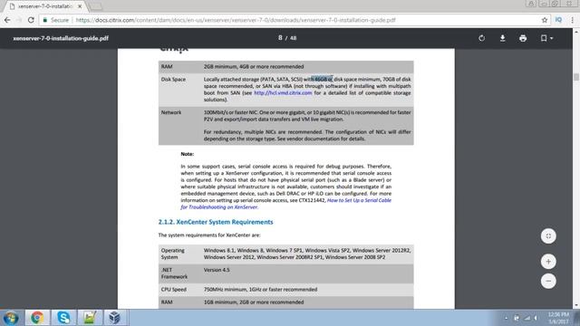
Task: View site info via the Secure padlock
Action: click(55, 20)
